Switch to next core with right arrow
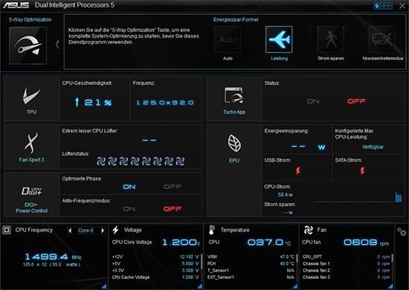The width and height of the screenshot is (409, 290). click(x=103, y=231)
